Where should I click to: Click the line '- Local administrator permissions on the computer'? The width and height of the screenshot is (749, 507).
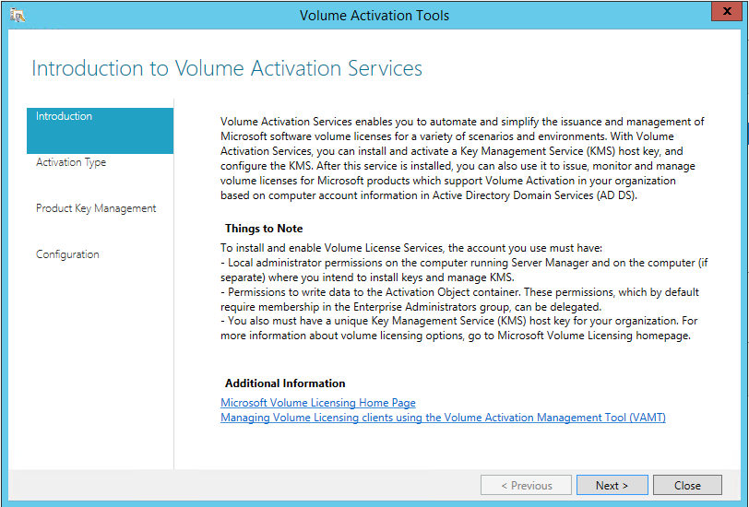click(x=464, y=263)
